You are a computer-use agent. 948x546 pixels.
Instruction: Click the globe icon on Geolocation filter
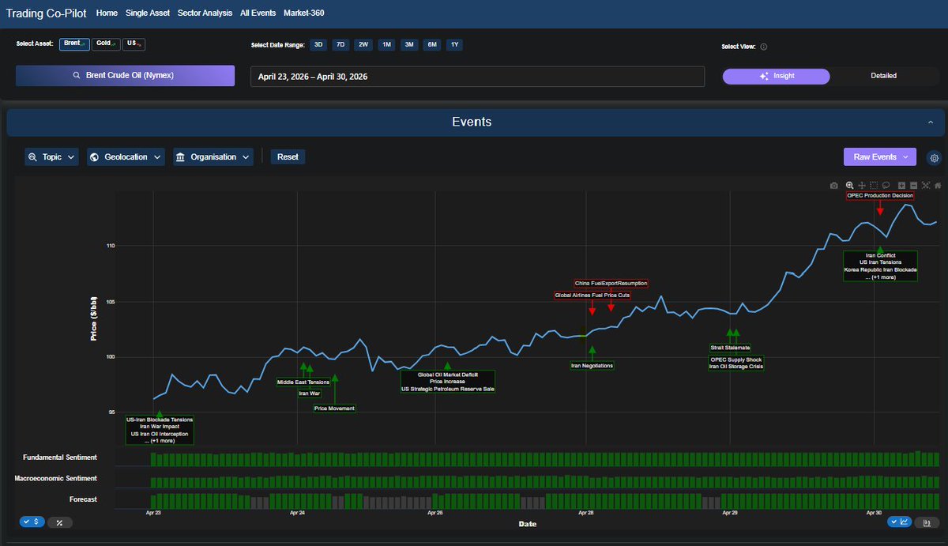coord(95,157)
